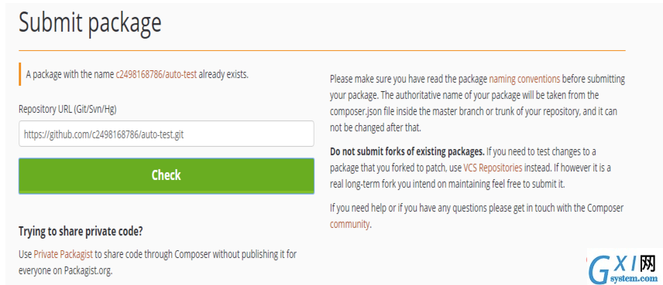The image size is (663, 285).
Task: Visit the Composer community link
Action: click(349, 224)
